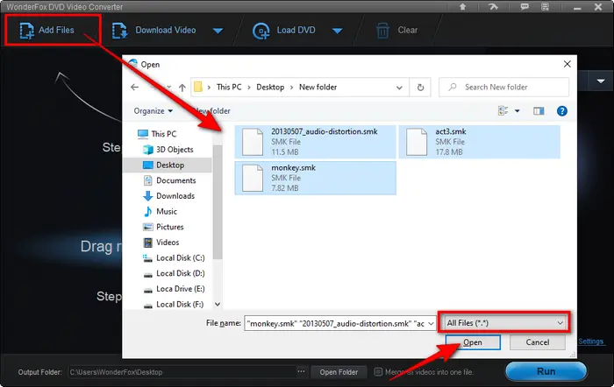
Task: Close the Open dialog
Action: [567, 64]
